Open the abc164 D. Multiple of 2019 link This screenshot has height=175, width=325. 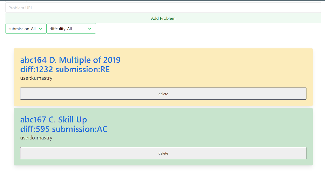pyautogui.click(x=70, y=60)
